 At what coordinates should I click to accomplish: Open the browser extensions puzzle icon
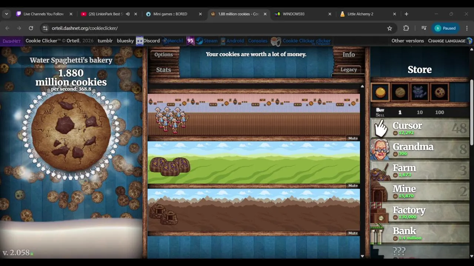pos(406,28)
